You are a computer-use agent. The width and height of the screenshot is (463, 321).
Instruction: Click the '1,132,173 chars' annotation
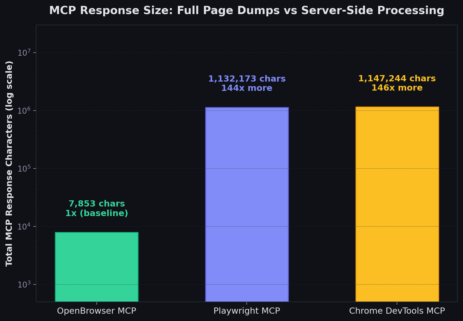tap(247, 78)
